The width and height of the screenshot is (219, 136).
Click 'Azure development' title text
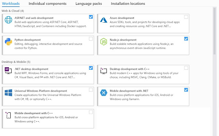pyautogui.click(x=122, y=18)
